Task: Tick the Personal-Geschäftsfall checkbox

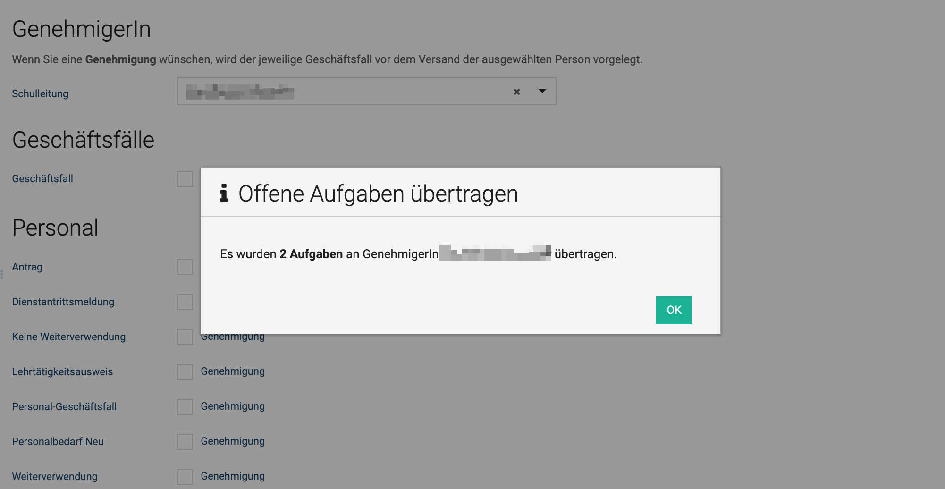Action: 185,407
